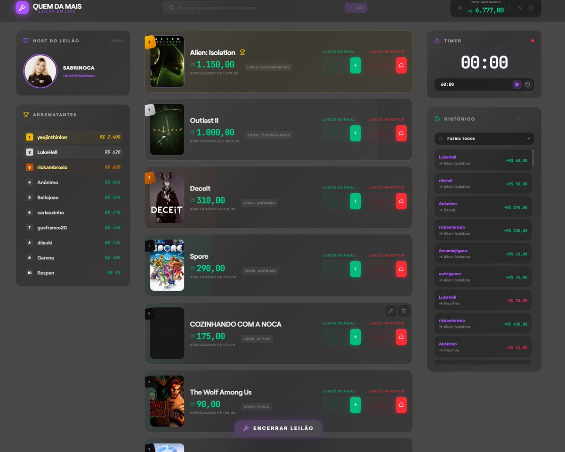
Task: Place impostor bid on Spore
Action: tap(401, 269)
